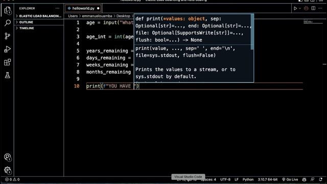Change the Python 3.10.7 64-bit interpreter
Screen dimensions: 327x184
click(268, 179)
